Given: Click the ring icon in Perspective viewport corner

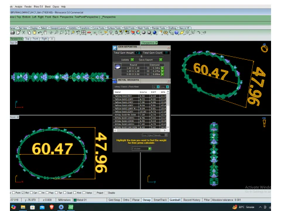Looking at the screenshot, I should point(265,48).
